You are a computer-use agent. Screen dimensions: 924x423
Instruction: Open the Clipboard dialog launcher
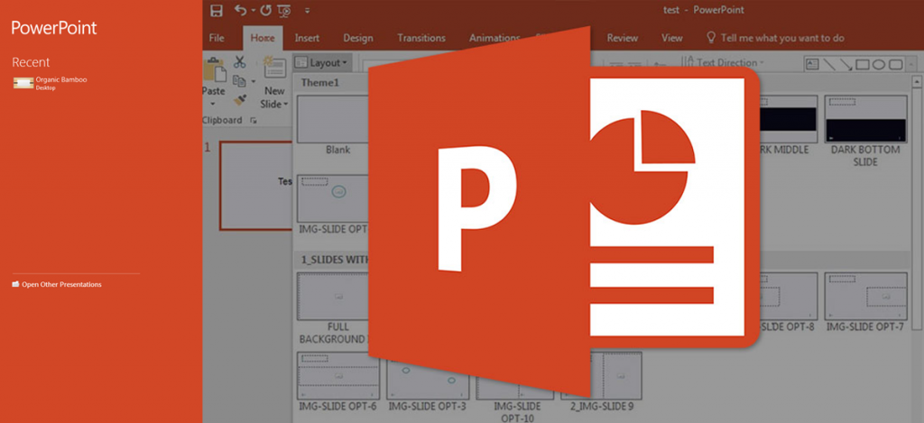tap(254, 120)
